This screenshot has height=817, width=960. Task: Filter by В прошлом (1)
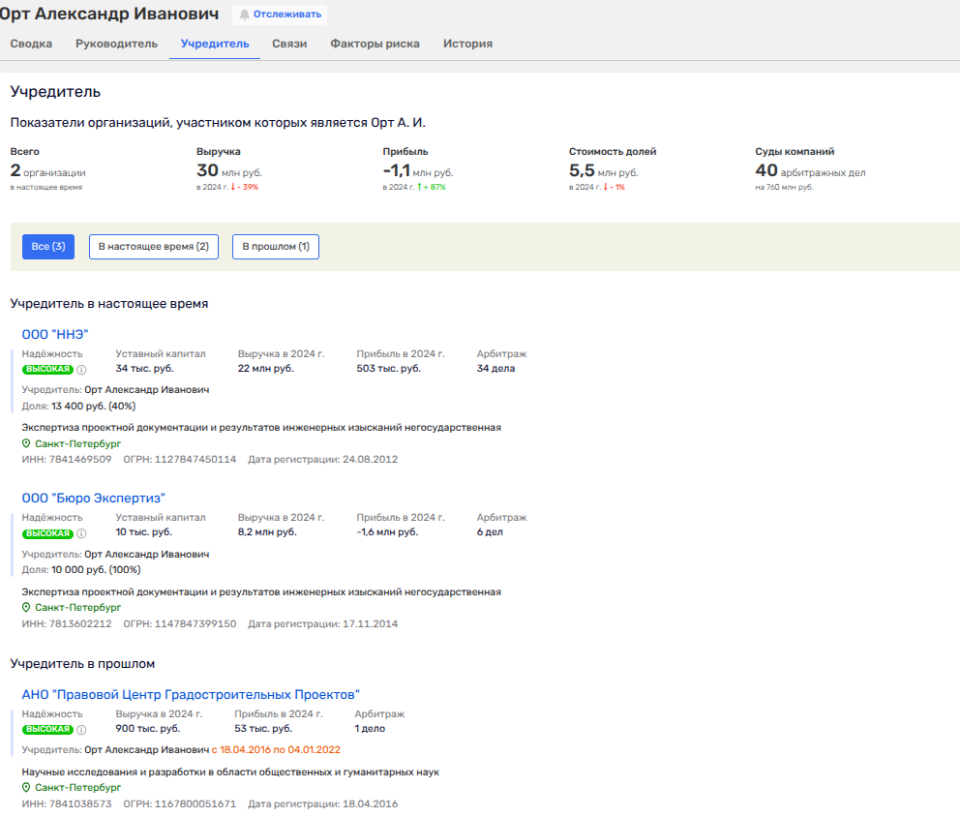click(x=276, y=247)
